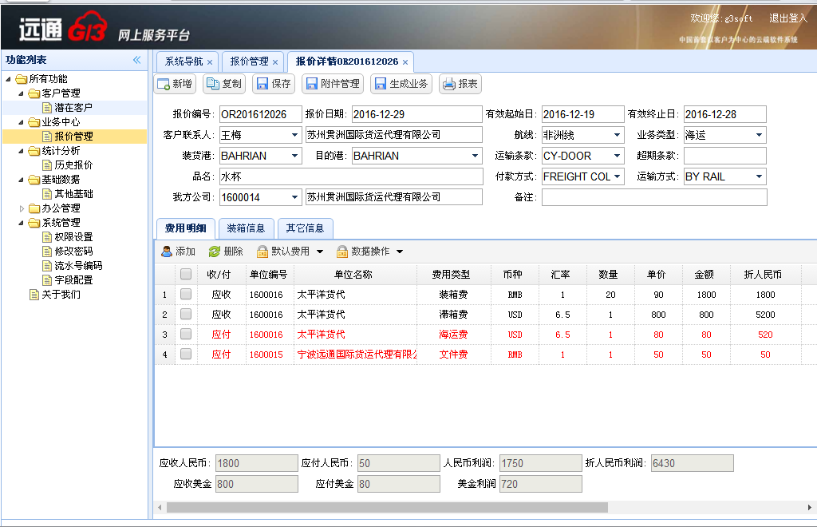Open 关于我们 in the function tree
This screenshot has width=817, height=527.
click(61, 295)
